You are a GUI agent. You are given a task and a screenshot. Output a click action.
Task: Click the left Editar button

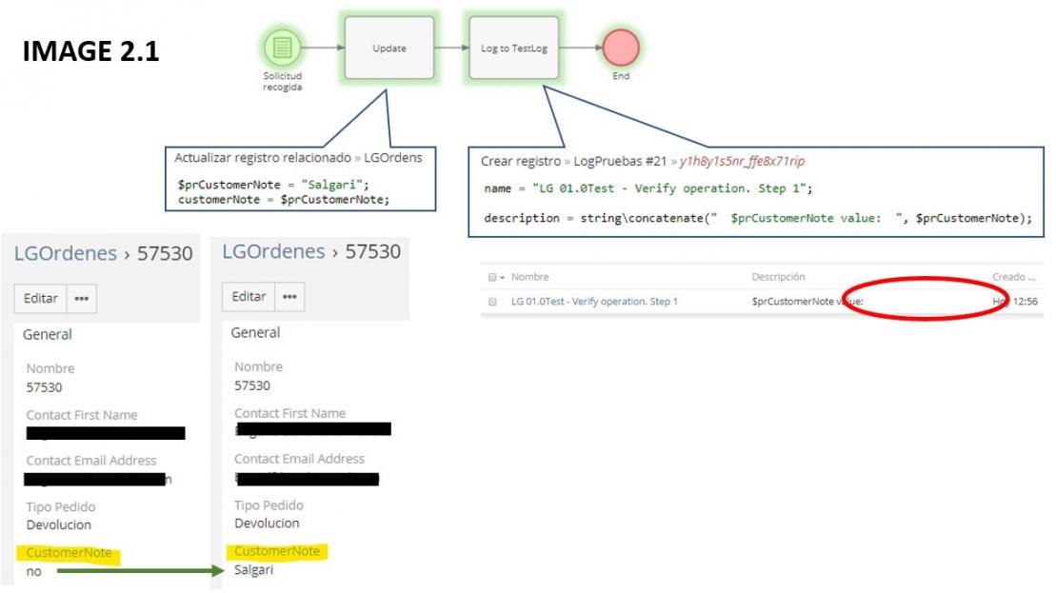tap(41, 298)
